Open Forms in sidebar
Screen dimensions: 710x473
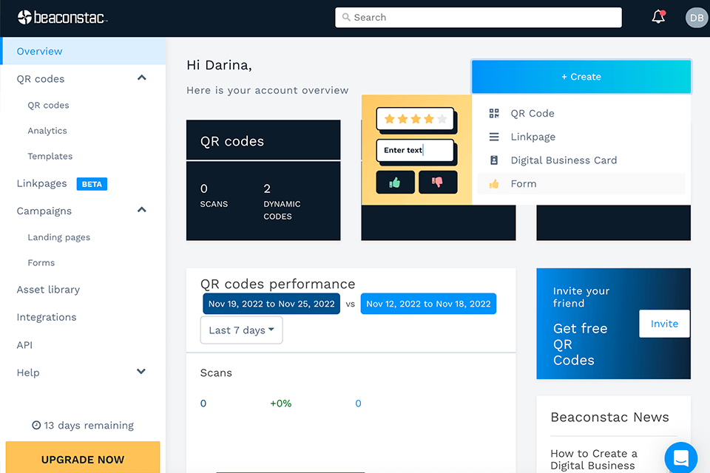click(x=41, y=263)
